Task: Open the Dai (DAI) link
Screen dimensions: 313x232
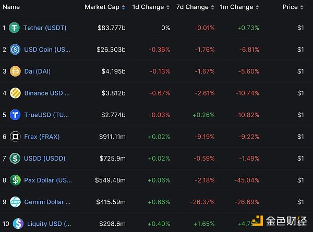Action: click(x=38, y=71)
